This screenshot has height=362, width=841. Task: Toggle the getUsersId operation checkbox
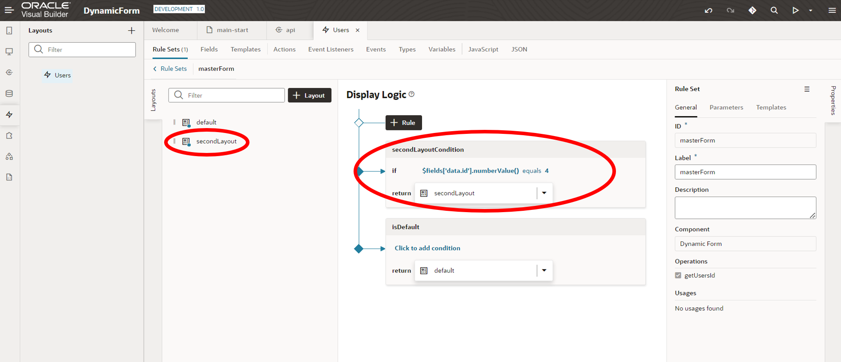click(678, 275)
